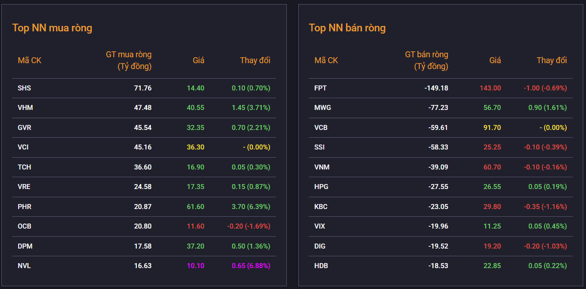
Task: Click the SSI stock code
Action: [320, 147]
